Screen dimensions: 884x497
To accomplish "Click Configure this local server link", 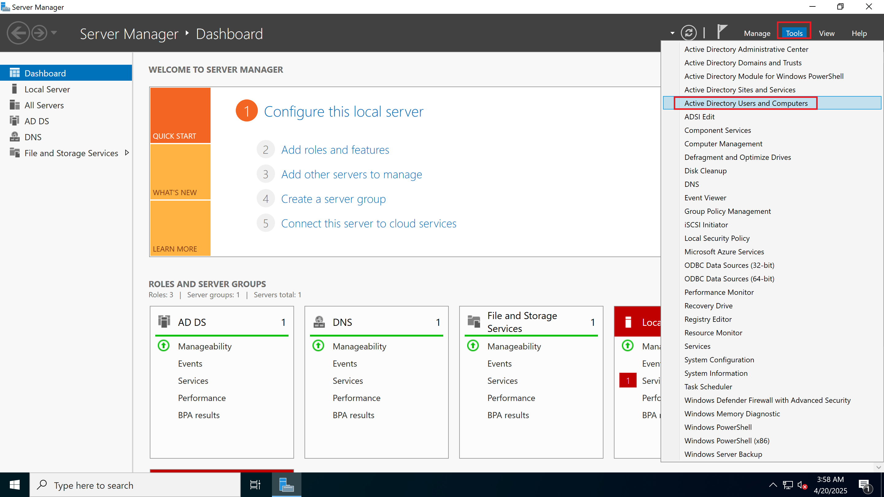I will 343,111.
